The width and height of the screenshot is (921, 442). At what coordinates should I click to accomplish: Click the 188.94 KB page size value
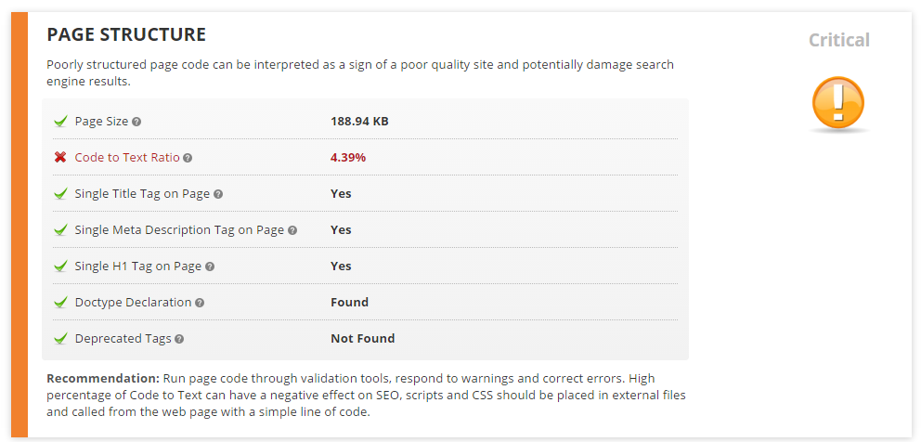(360, 122)
